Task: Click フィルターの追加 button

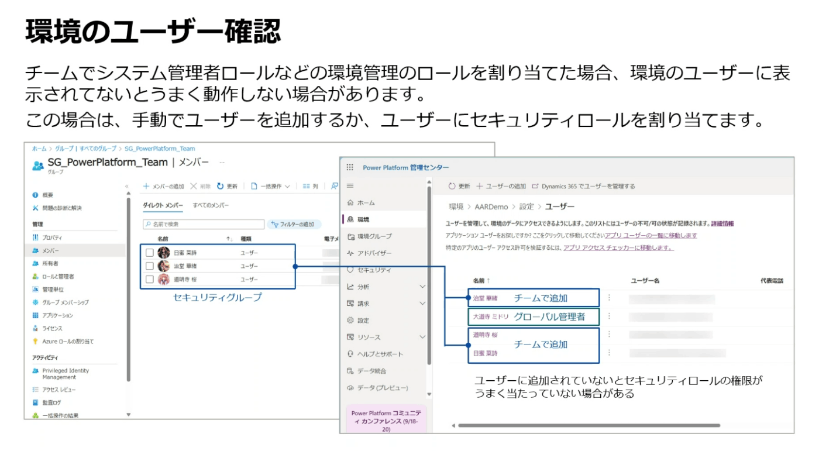Action: tap(294, 224)
